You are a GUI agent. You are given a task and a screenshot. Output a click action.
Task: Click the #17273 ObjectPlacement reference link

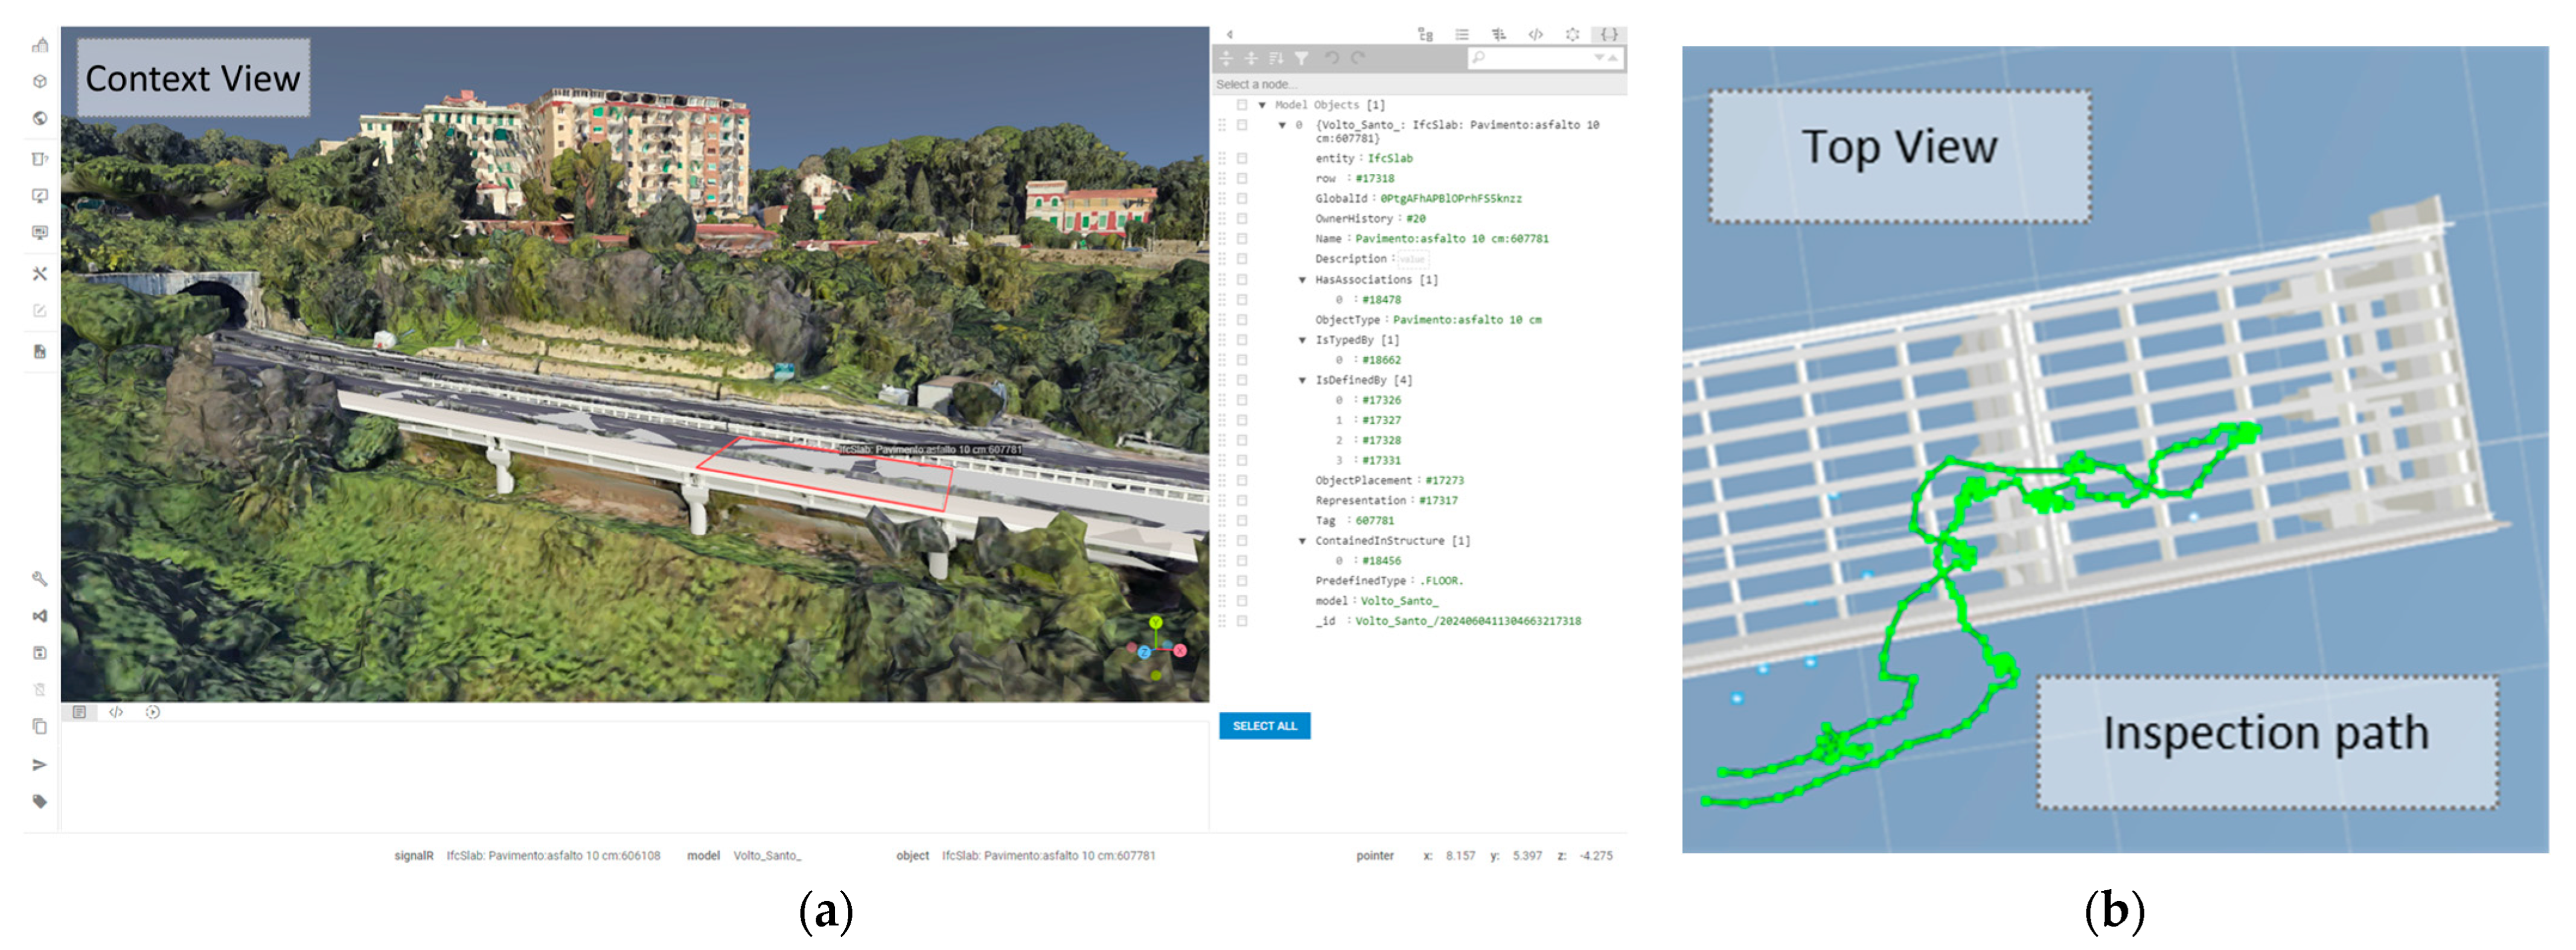1444,481
